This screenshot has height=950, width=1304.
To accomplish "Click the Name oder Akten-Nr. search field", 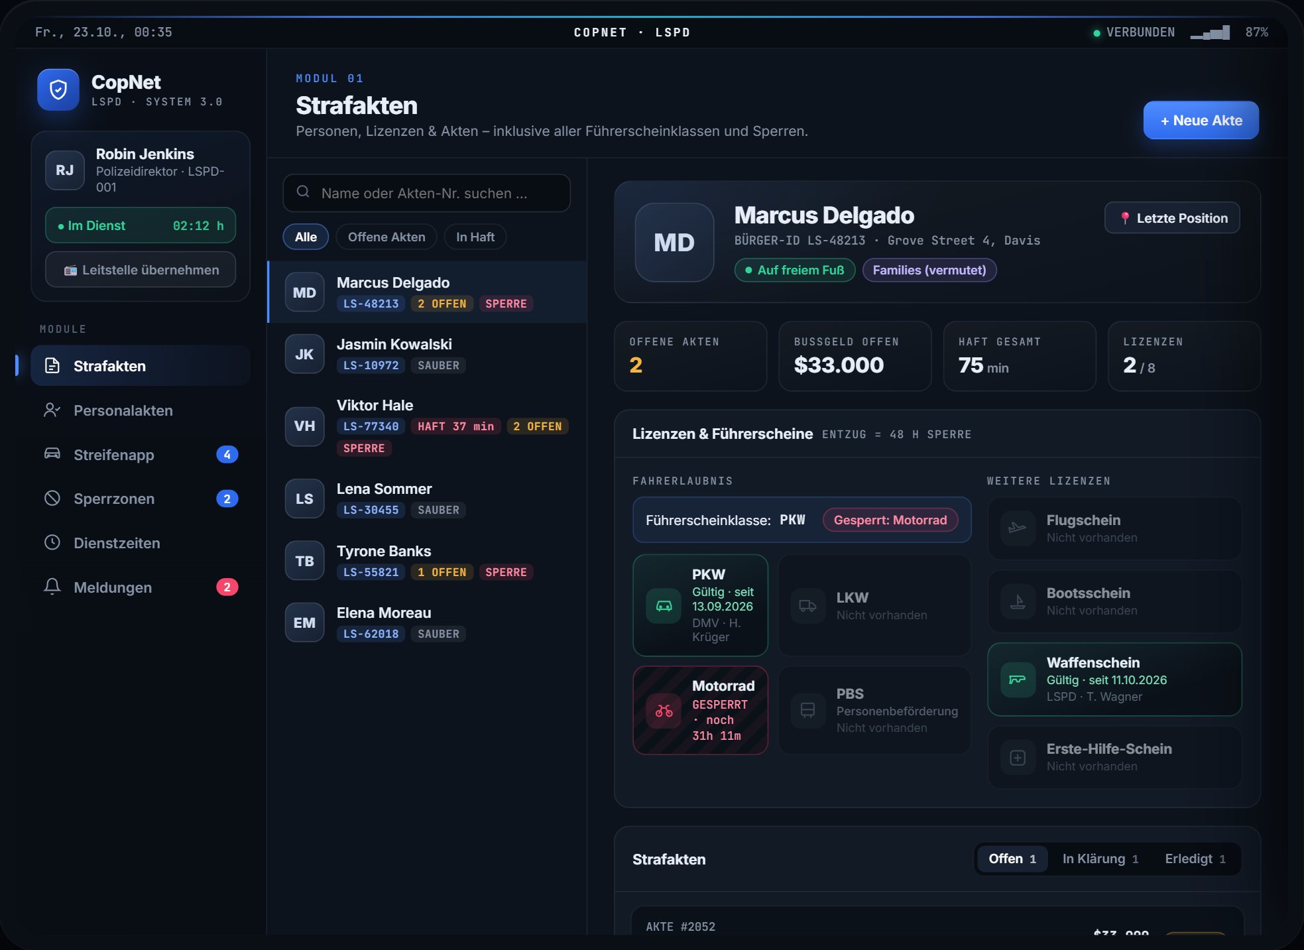I will coord(426,193).
